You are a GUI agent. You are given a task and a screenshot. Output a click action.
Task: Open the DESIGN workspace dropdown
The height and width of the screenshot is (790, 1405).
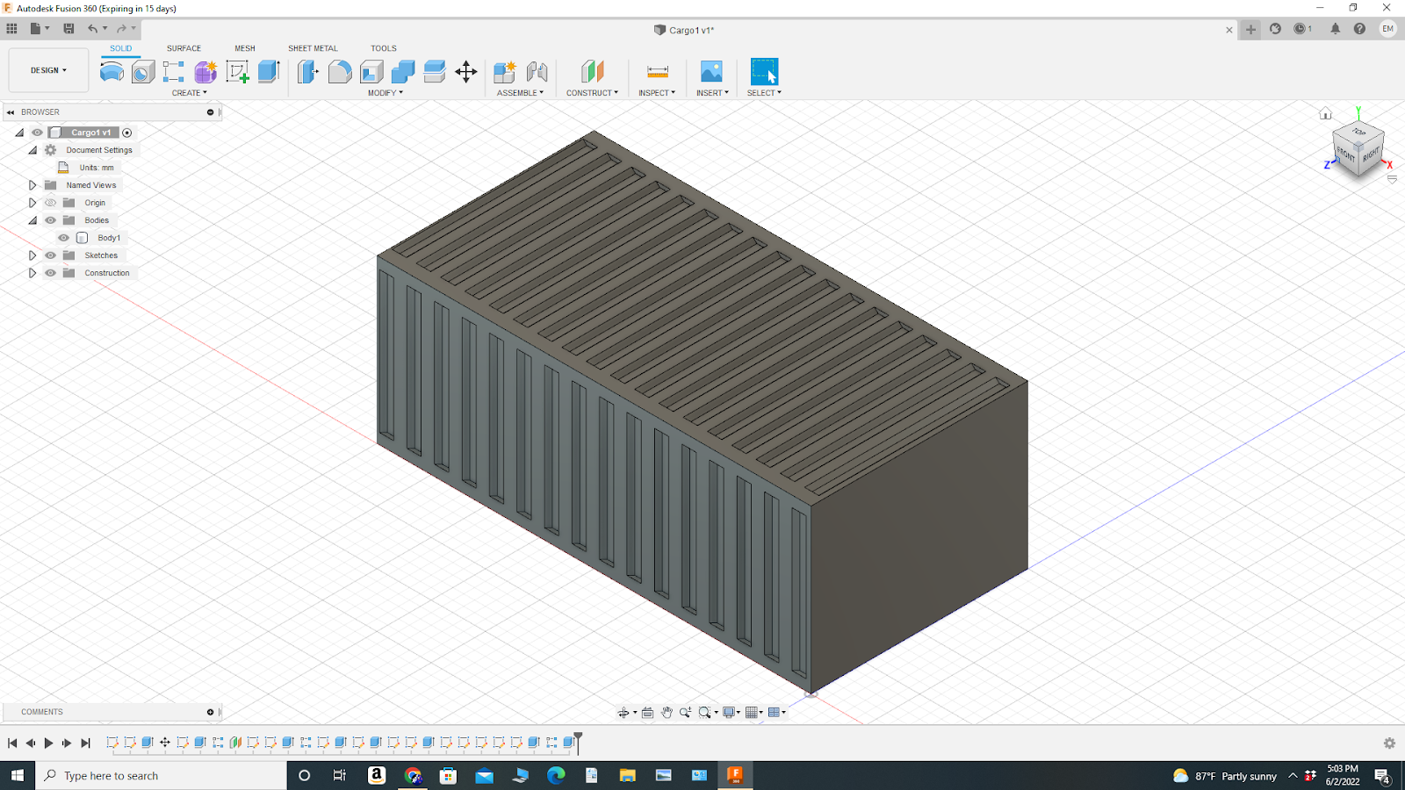tap(48, 70)
